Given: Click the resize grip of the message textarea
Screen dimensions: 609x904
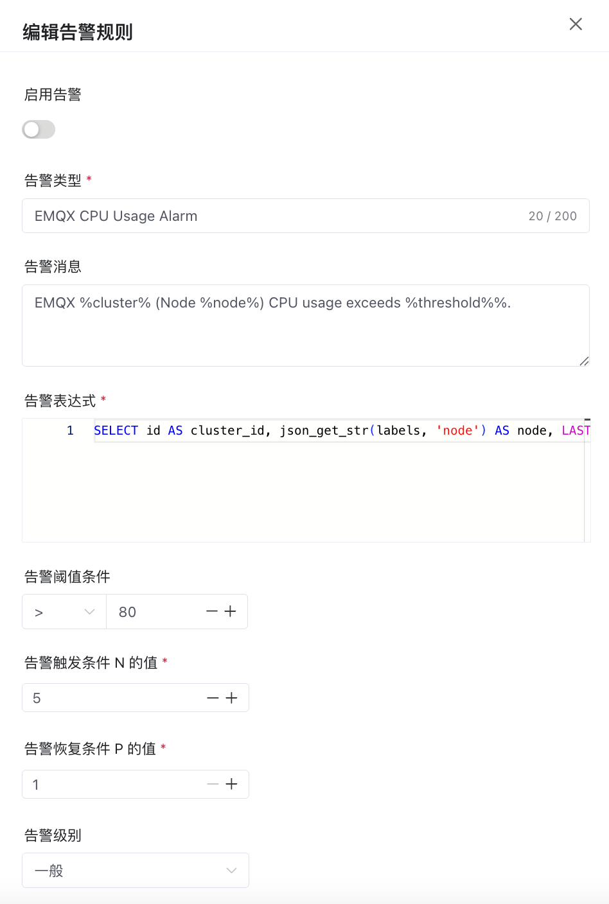Looking at the screenshot, I should click(585, 361).
